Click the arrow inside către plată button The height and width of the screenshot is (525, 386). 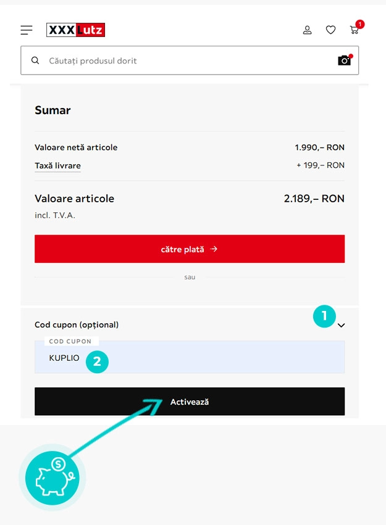coord(214,249)
